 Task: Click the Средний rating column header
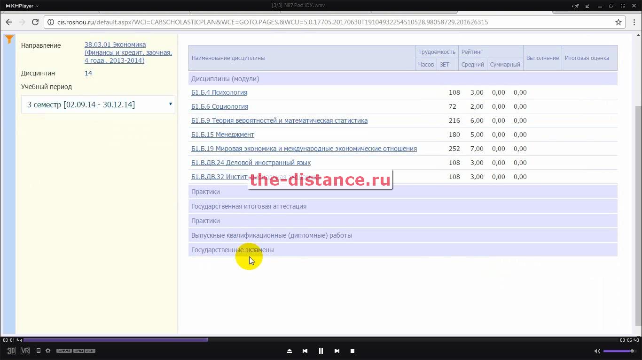[472, 65]
